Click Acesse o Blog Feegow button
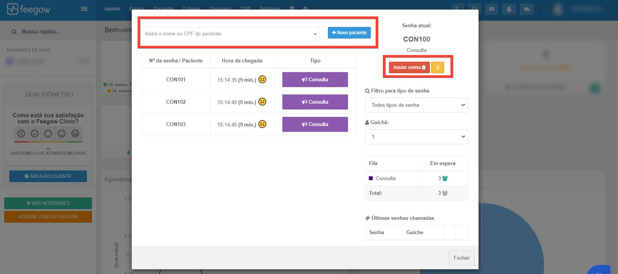Viewport: 618px width, 274px height. [x=48, y=216]
